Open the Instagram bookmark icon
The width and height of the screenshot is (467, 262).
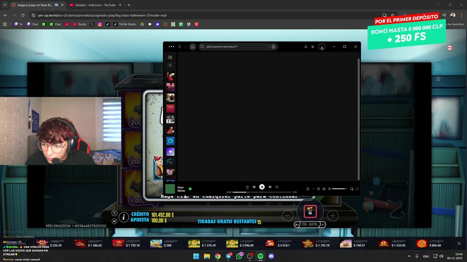pos(100,24)
